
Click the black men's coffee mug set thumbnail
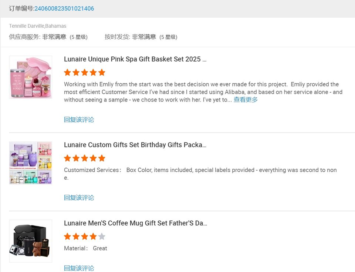(x=31, y=241)
